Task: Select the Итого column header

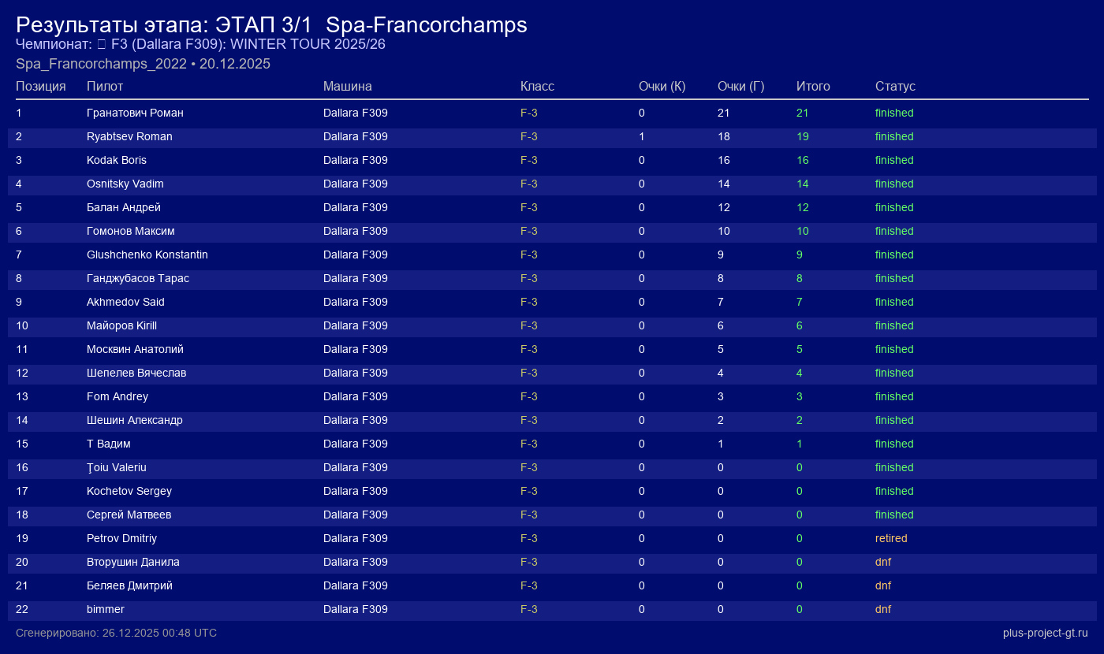Action: tap(813, 86)
